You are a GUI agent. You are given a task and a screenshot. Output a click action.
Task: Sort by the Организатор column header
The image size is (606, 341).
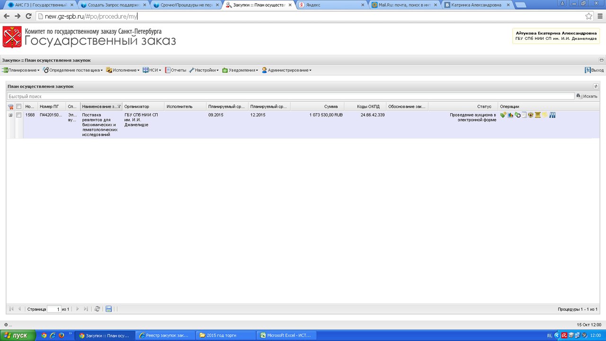tap(143, 107)
